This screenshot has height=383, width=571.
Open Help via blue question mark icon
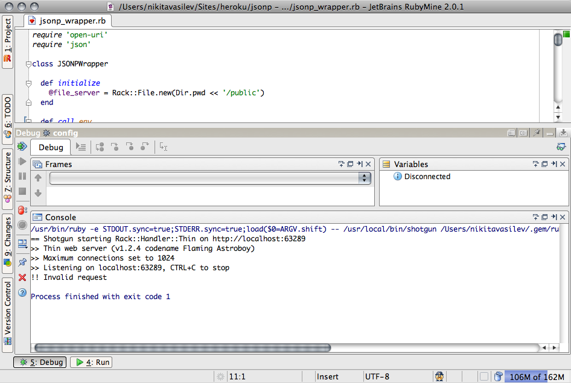(x=22, y=293)
